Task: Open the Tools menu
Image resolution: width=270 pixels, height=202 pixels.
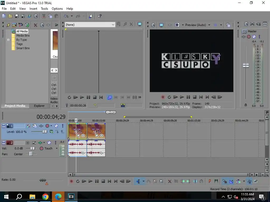Action: tap(44, 9)
